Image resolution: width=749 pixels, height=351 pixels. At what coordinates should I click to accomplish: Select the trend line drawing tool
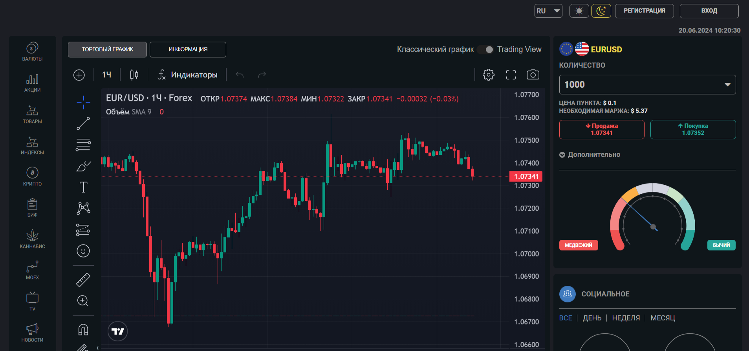pos(83,123)
